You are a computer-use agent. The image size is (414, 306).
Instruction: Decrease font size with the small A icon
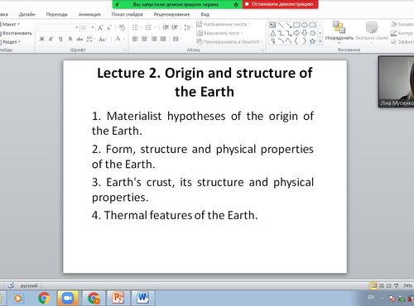(x=108, y=27)
